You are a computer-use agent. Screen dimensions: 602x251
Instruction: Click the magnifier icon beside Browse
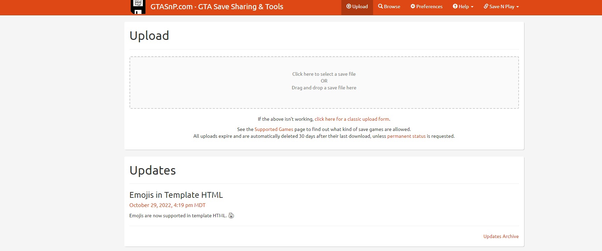click(x=380, y=6)
